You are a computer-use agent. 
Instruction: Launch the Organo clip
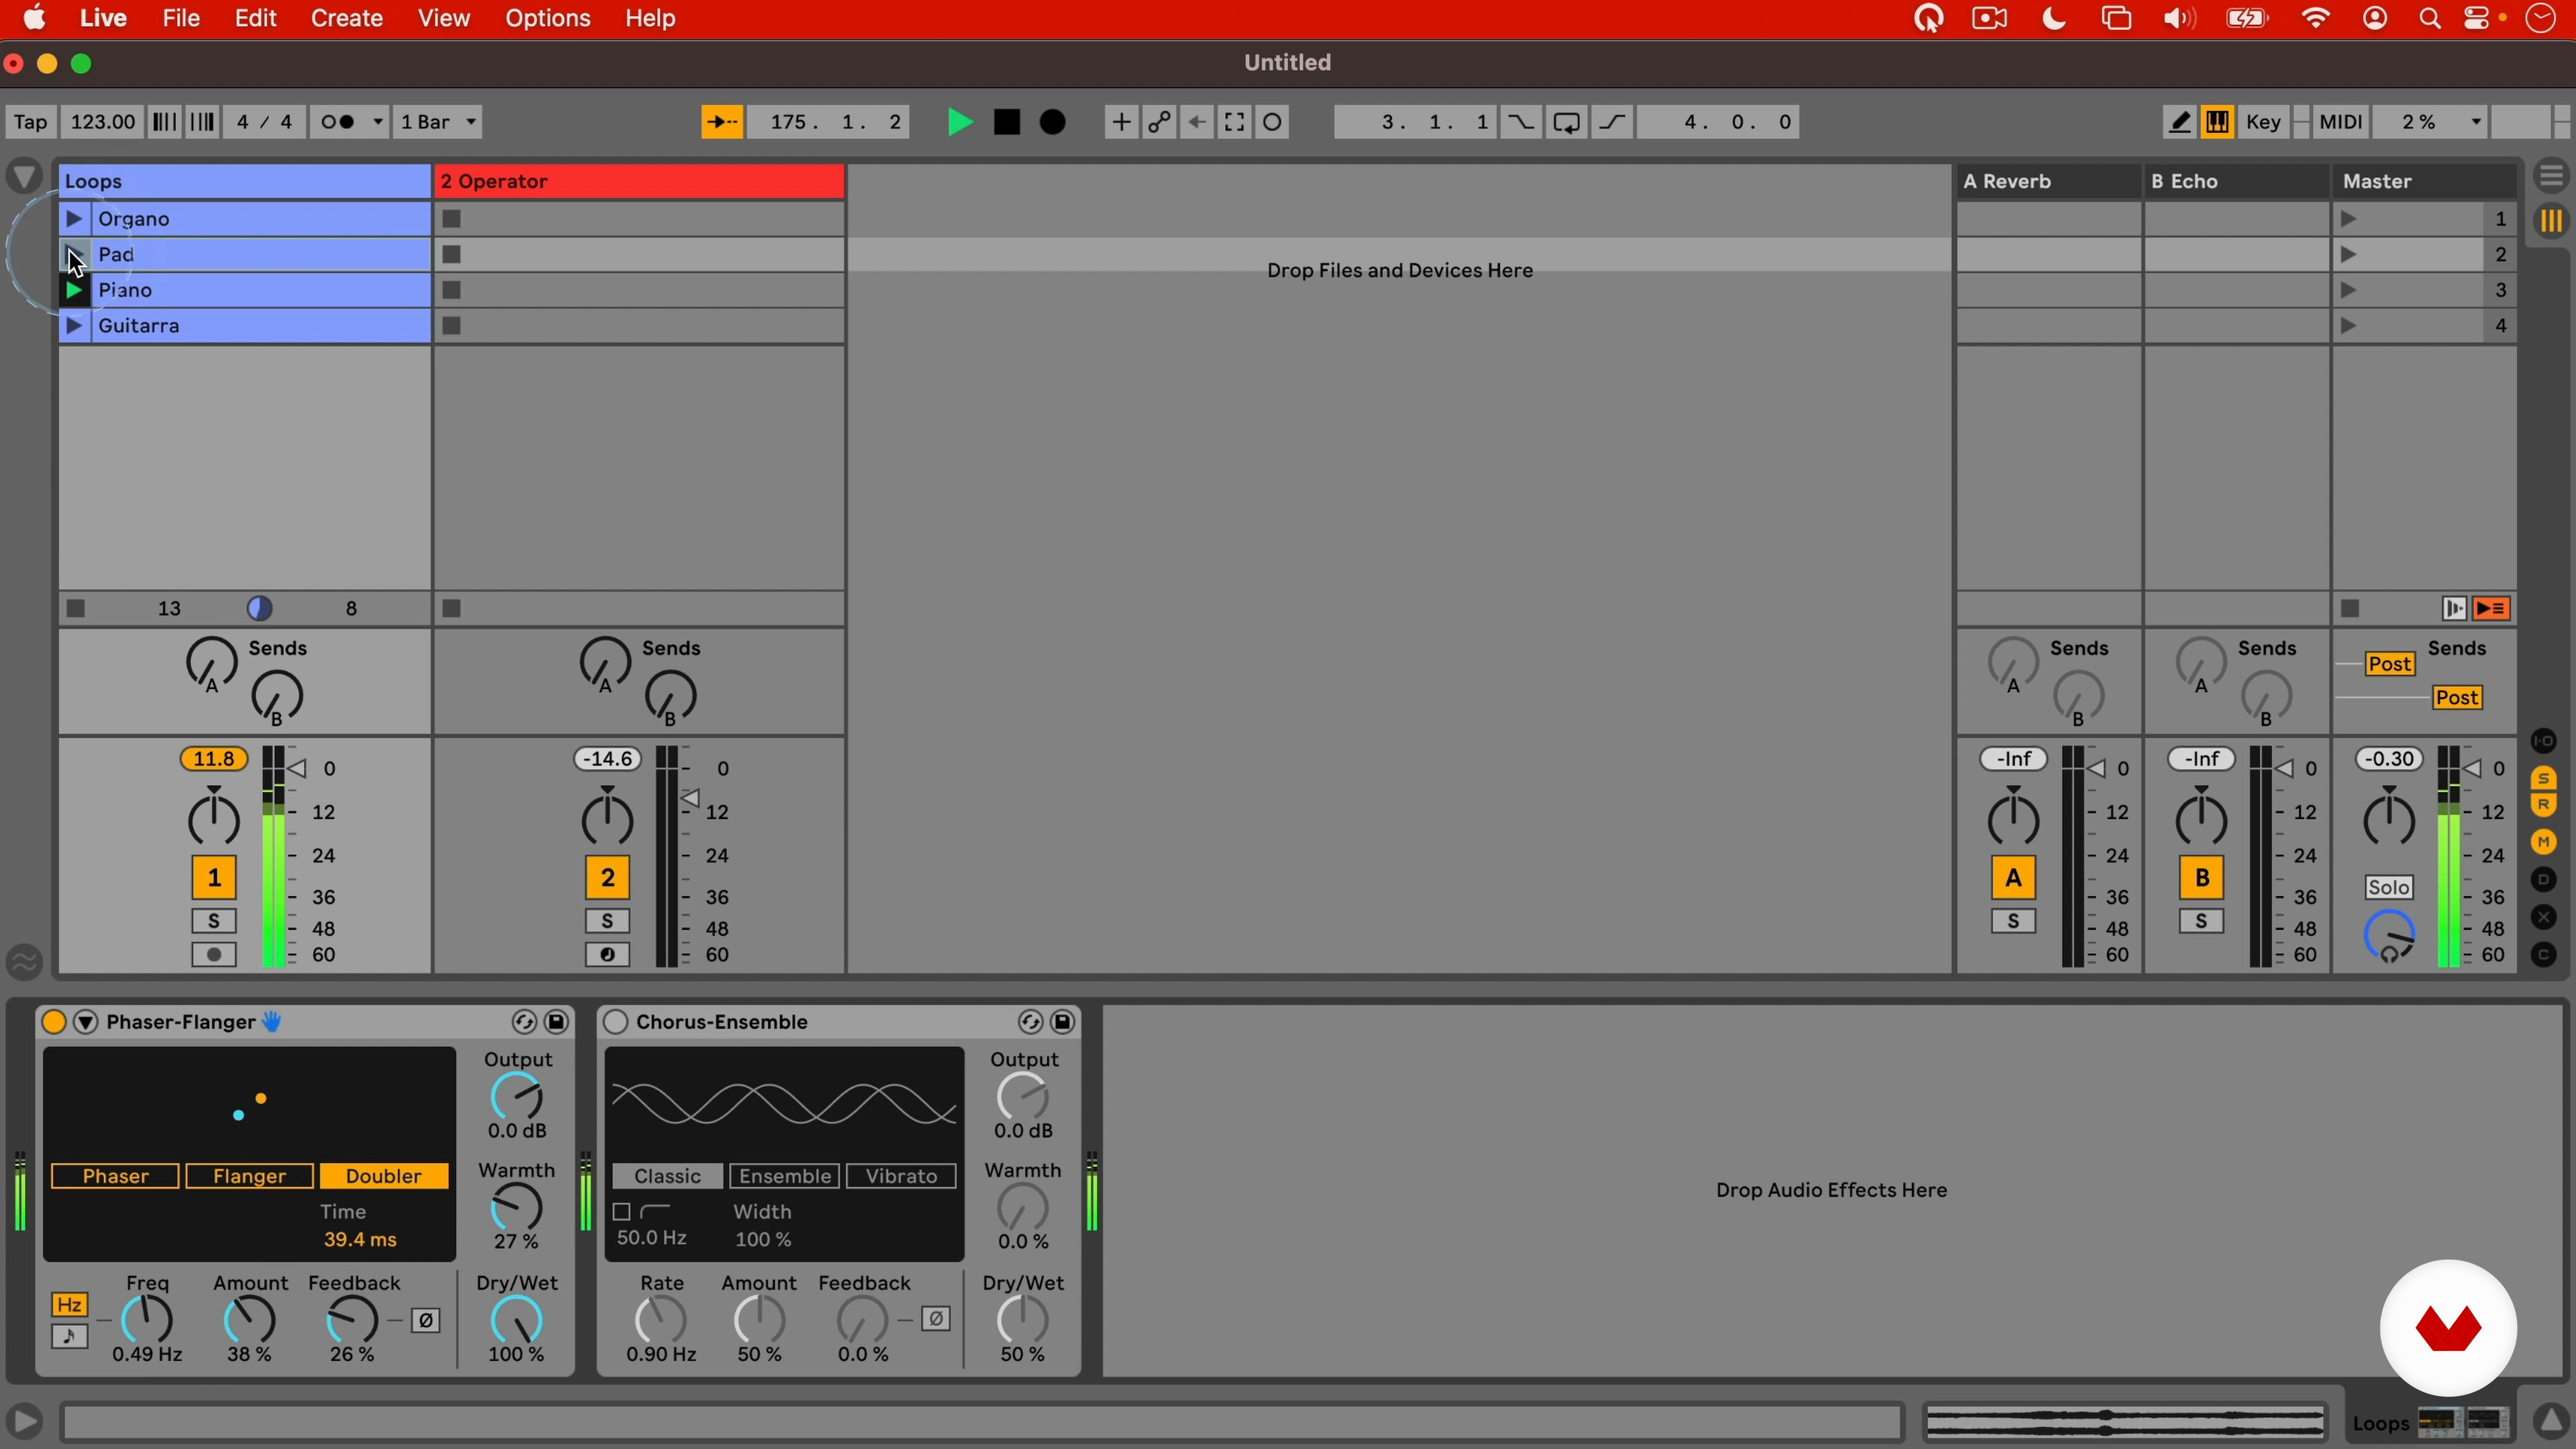click(x=74, y=218)
